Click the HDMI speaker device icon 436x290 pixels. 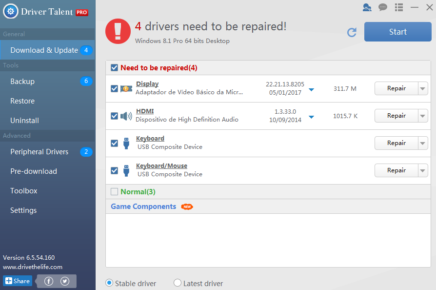pyautogui.click(x=126, y=116)
